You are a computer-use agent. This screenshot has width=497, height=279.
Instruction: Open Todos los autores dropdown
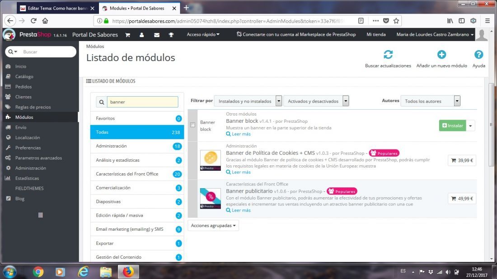pos(431,101)
